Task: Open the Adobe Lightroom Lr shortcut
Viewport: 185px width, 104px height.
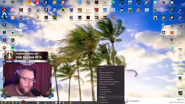Action: click(4, 18)
